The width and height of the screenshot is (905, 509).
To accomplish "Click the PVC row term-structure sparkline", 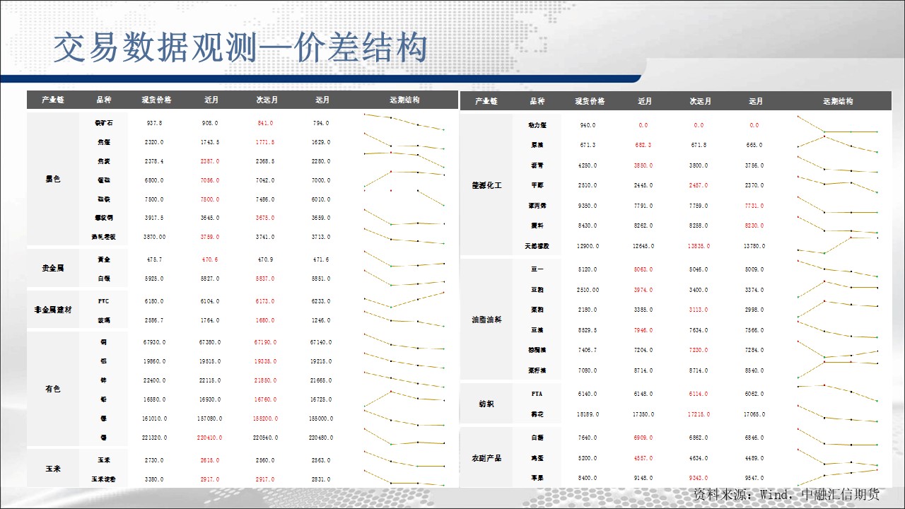I will (x=404, y=300).
